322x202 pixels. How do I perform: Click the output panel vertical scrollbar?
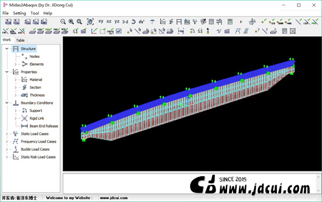click(318, 184)
